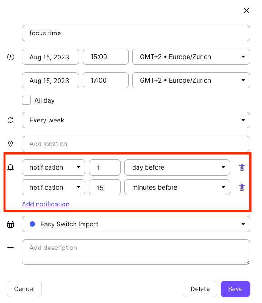Open notification type dropdown in minutes row
This screenshot has height=303, width=262.
tap(54, 187)
